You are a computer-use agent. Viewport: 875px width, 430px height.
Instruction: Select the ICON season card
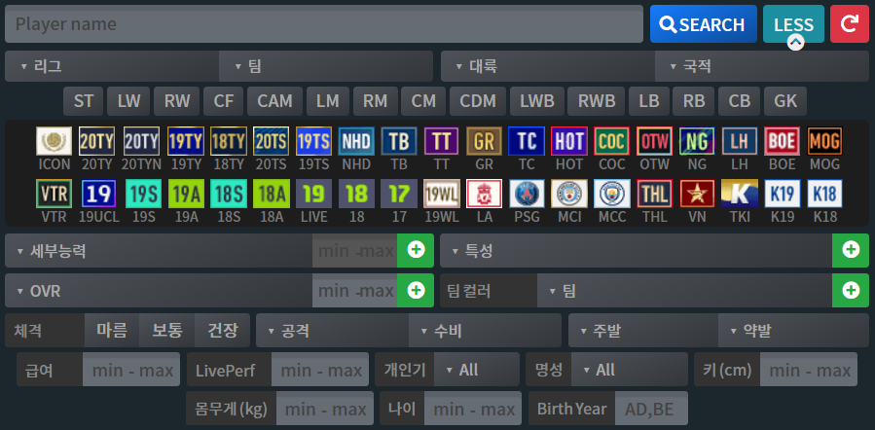pos(55,141)
